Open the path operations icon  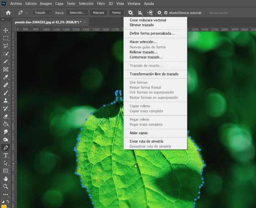tap(131, 13)
